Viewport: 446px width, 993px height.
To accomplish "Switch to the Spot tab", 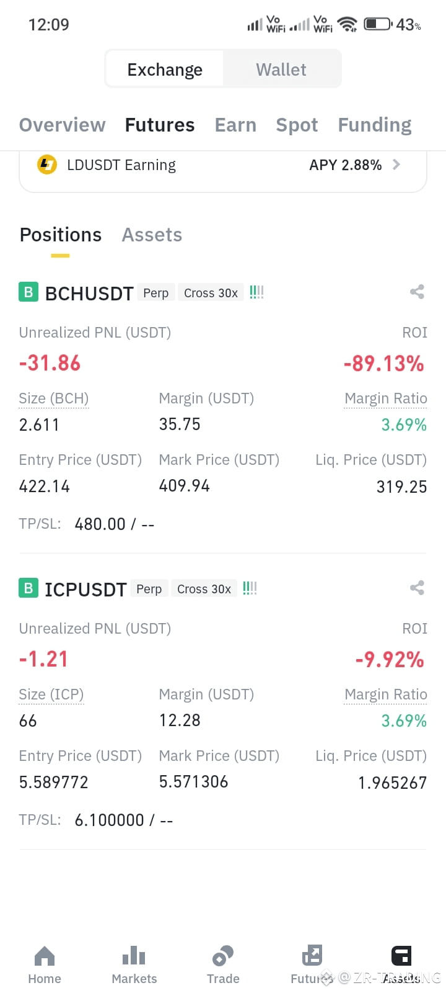I will point(297,125).
